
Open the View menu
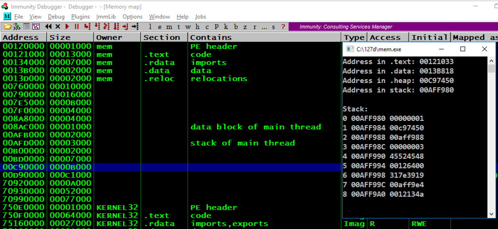(x=35, y=17)
